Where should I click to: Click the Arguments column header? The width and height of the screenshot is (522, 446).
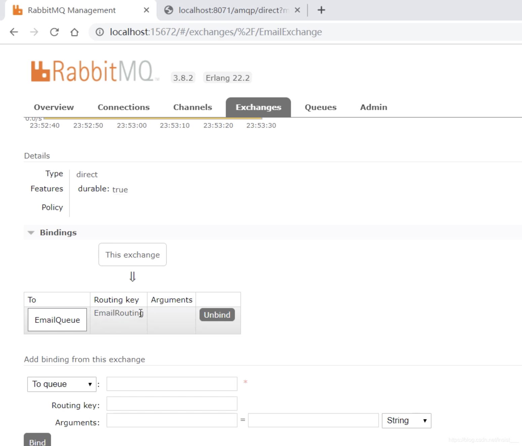click(171, 299)
